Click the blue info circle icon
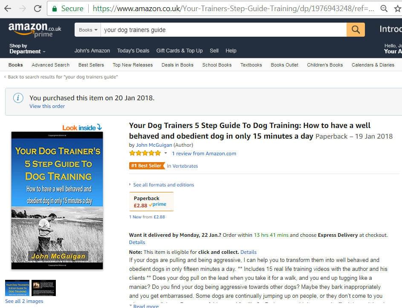Image resolution: width=402 pixels, height=308 pixels. [x=18, y=98]
